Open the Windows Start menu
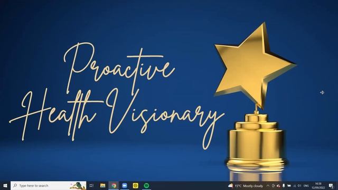 click(x=5, y=185)
